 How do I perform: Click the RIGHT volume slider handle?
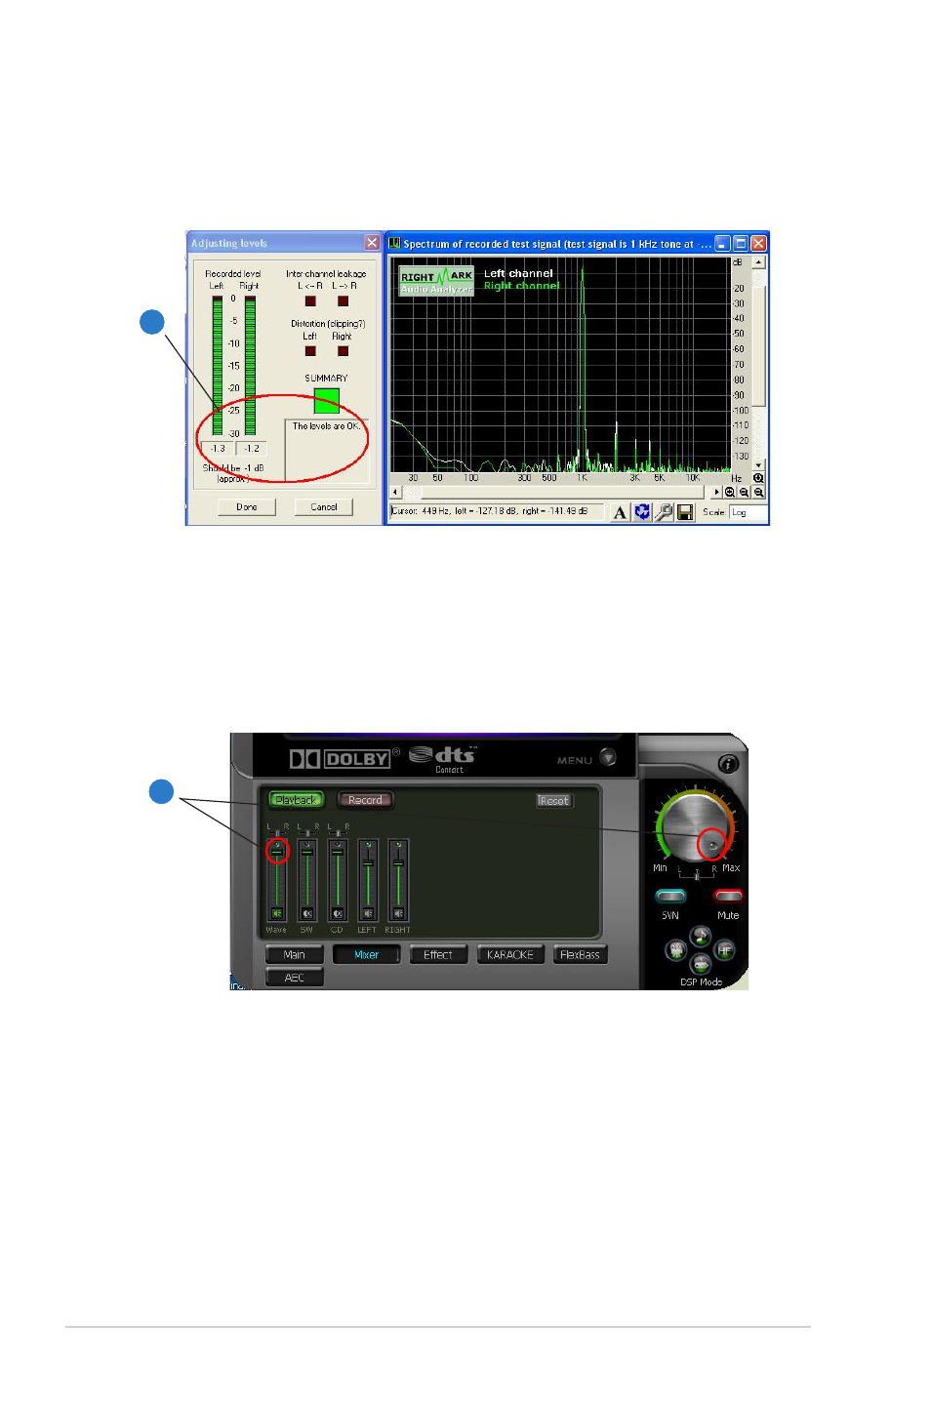(x=398, y=862)
